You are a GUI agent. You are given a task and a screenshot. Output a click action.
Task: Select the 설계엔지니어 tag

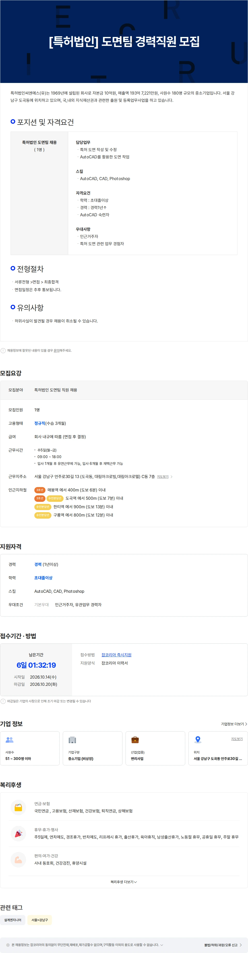[x=13, y=920]
